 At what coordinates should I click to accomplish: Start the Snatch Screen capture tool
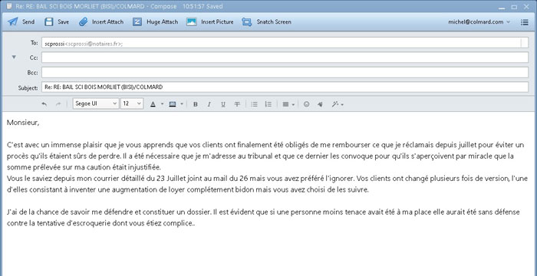tap(266, 22)
